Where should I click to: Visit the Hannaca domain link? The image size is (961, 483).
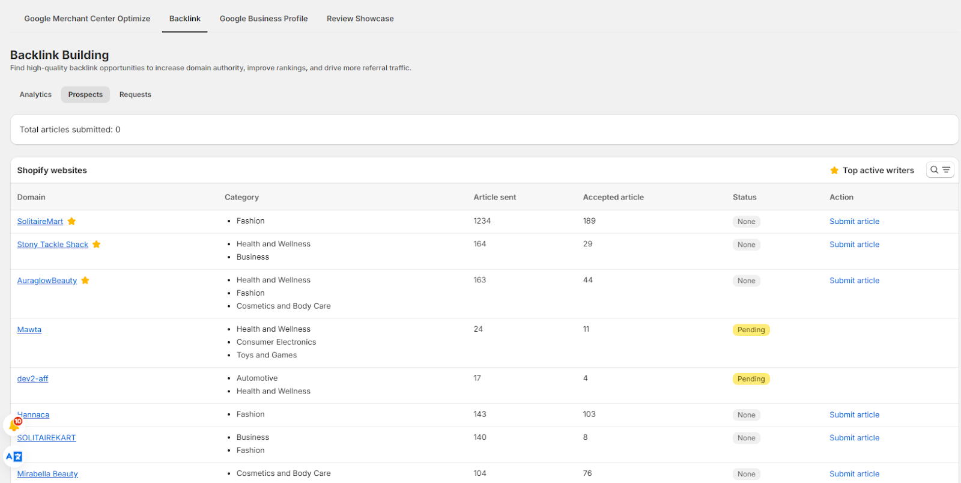click(34, 415)
